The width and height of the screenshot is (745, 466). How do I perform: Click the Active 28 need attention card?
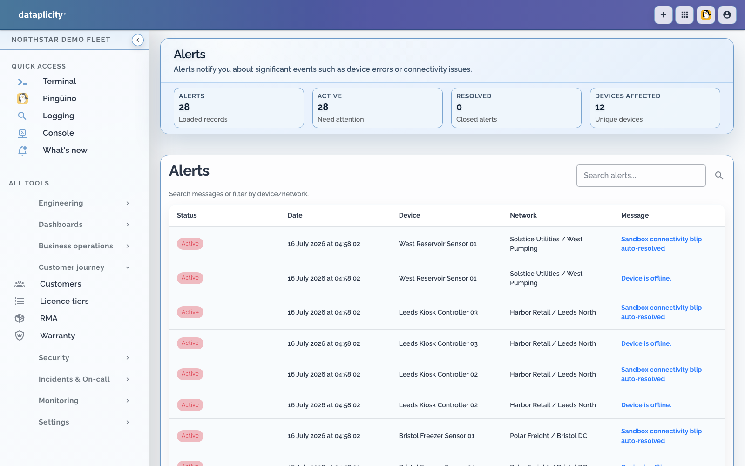[378, 108]
